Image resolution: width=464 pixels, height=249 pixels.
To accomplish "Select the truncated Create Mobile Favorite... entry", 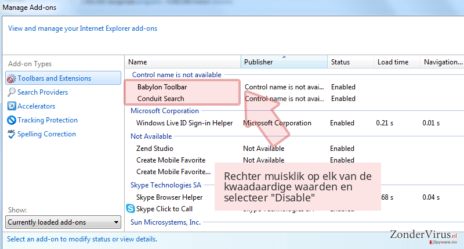I will pos(173,172).
